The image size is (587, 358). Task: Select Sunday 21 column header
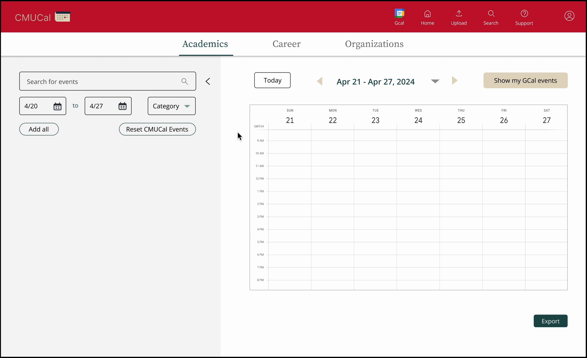(290, 117)
